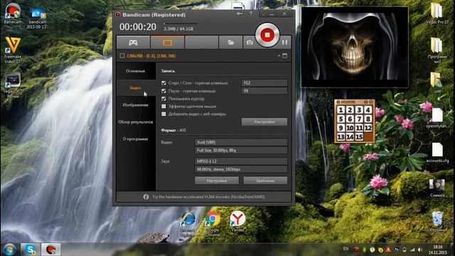Click the window icon beside the 1366x768 target text

[x=285, y=55]
